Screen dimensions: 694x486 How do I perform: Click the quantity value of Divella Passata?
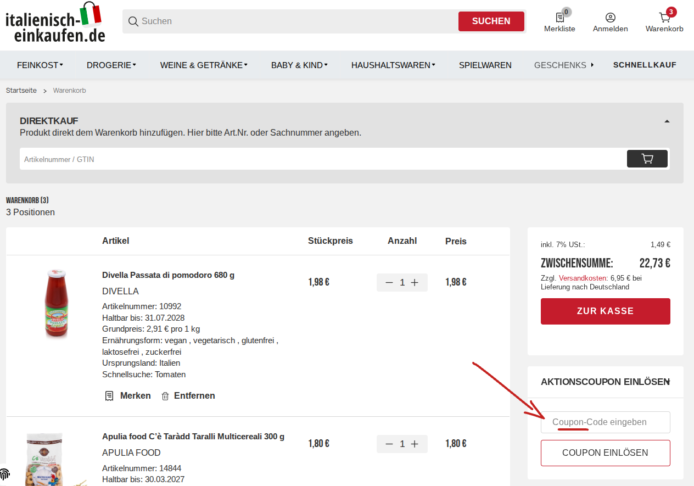point(402,282)
